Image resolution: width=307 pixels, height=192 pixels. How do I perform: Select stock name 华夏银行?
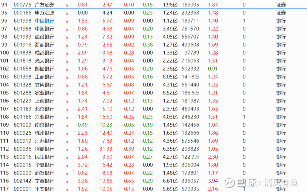[45, 165]
